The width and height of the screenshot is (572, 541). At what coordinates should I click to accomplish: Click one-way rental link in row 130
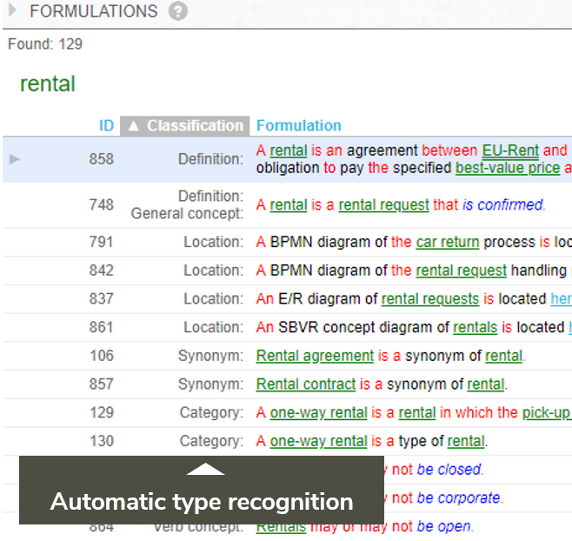click(x=318, y=441)
